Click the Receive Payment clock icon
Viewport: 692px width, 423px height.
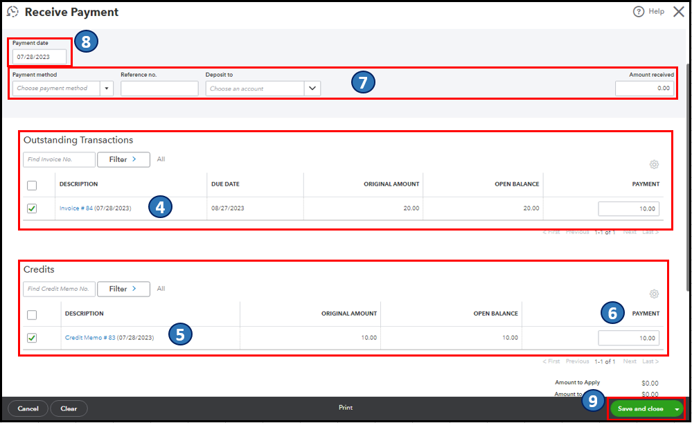(x=12, y=12)
